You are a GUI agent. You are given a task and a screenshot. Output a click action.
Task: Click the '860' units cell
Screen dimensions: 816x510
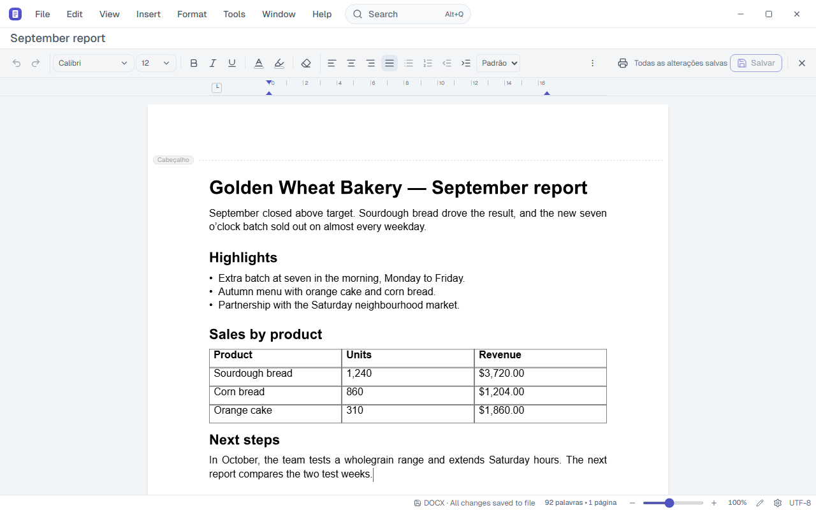point(408,395)
